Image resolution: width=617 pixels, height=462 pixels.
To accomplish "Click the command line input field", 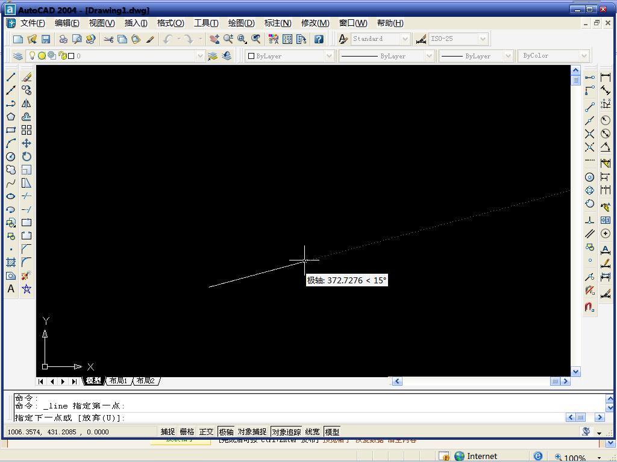I will (289, 417).
